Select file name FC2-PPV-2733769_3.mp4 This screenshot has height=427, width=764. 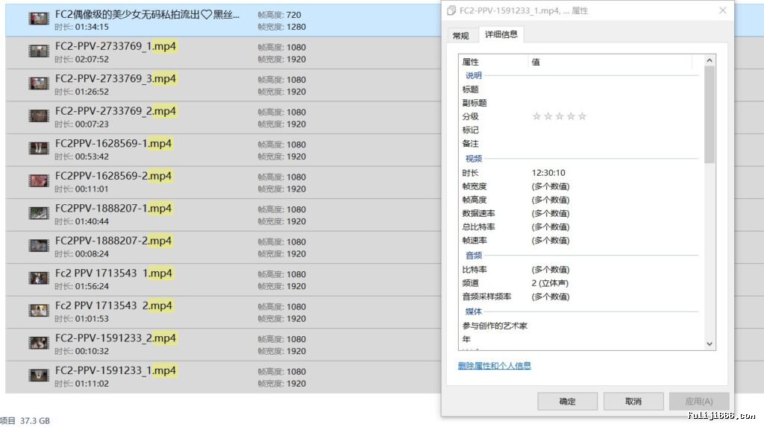coord(116,79)
